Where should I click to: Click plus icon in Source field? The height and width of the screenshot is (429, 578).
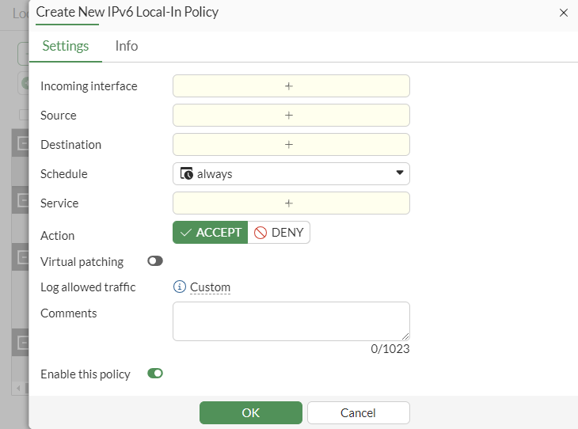(x=289, y=116)
